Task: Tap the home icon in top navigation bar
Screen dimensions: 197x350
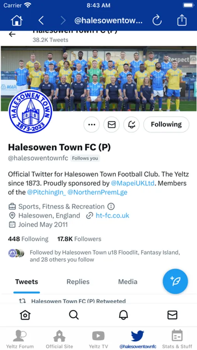Action: (x=17, y=21)
